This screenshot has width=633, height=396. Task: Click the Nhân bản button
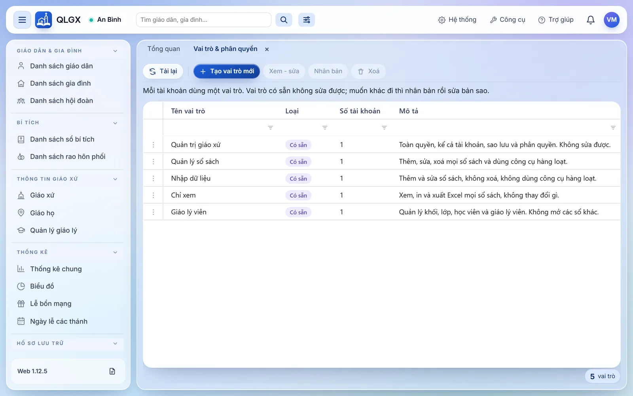tap(328, 71)
